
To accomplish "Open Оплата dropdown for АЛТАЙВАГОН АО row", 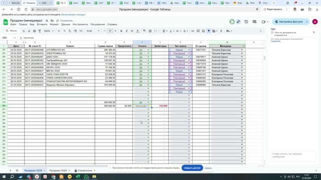I will coord(148,50).
